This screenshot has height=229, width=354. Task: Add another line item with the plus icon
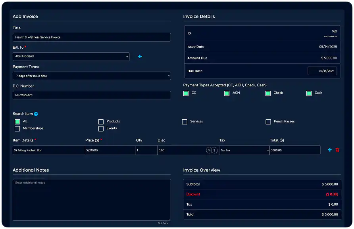pyautogui.click(x=330, y=150)
